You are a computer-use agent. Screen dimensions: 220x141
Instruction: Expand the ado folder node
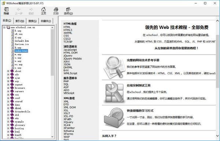click(x=8, y=74)
